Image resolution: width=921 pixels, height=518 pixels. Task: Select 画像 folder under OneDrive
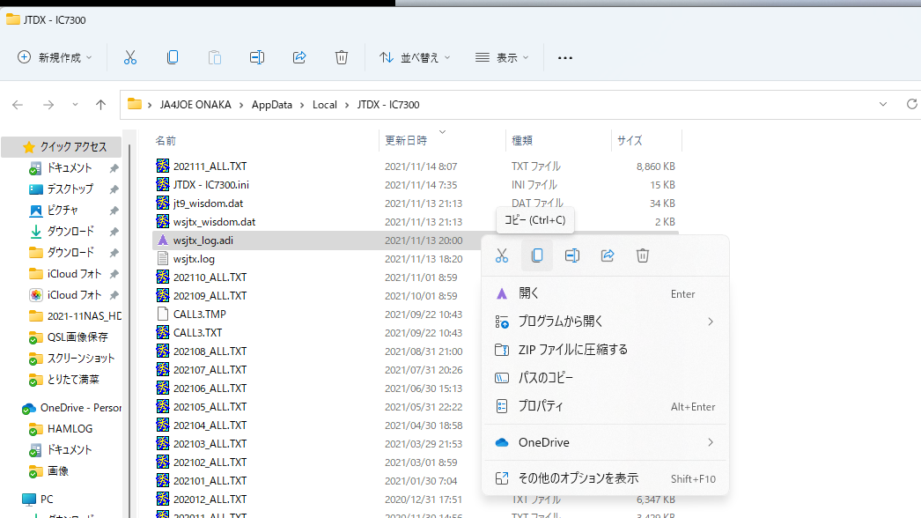57,471
